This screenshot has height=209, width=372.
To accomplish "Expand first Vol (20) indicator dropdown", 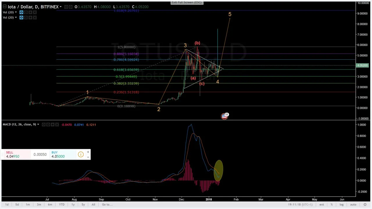I will coord(16,12).
